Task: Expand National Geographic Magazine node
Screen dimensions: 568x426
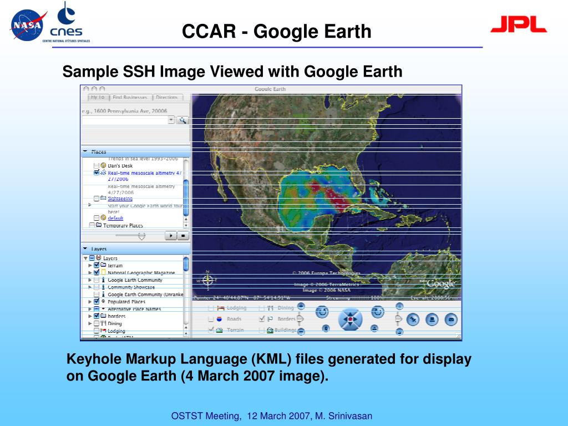Action: coord(90,272)
